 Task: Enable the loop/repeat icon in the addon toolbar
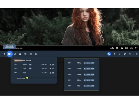pyautogui.click(x=130, y=54)
